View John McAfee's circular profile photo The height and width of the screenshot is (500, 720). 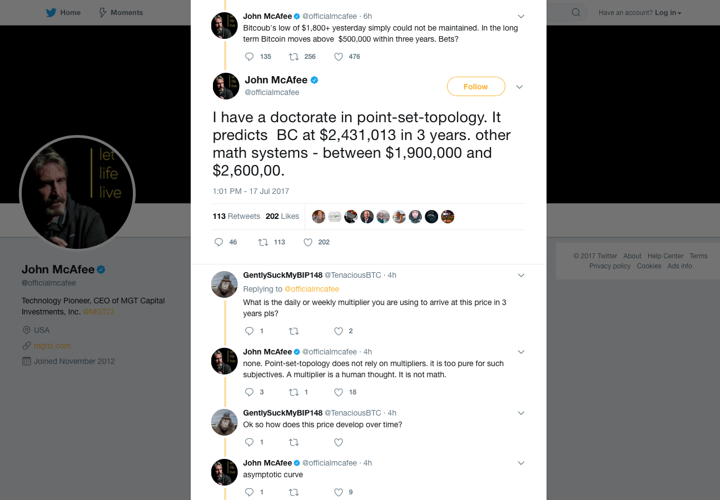click(x=77, y=193)
